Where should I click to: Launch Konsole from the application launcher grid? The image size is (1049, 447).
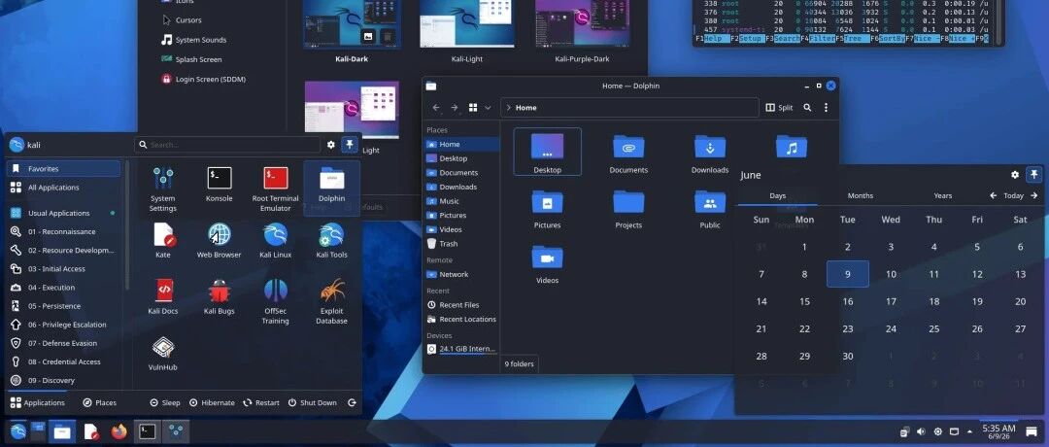point(219,185)
